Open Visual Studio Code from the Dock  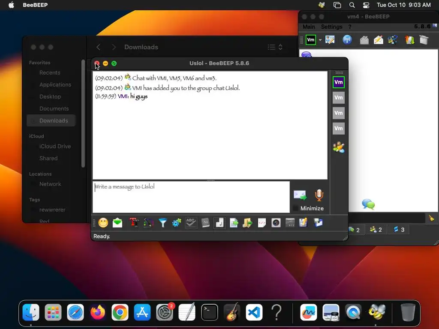[254, 312]
